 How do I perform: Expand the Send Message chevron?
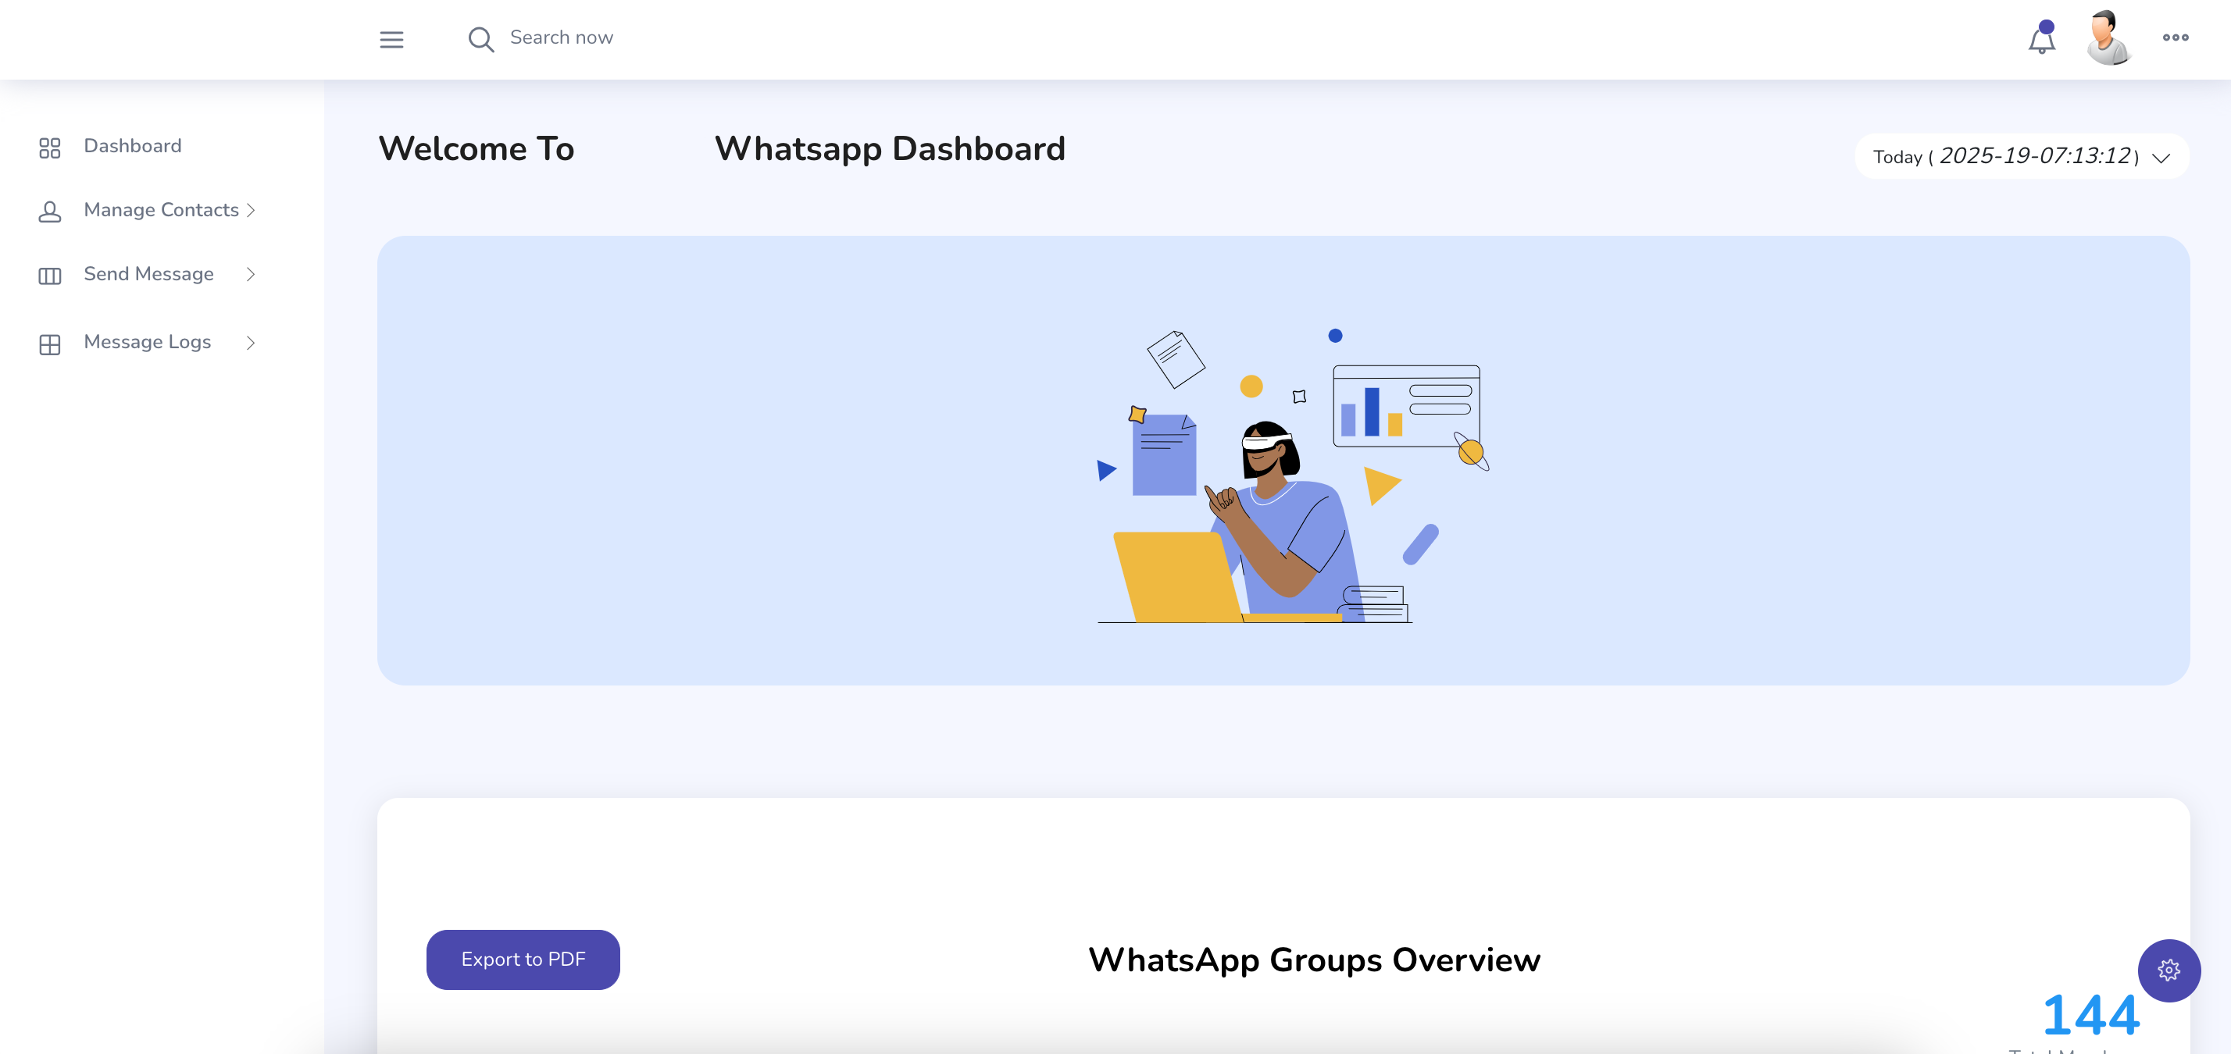pyautogui.click(x=250, y=274)
